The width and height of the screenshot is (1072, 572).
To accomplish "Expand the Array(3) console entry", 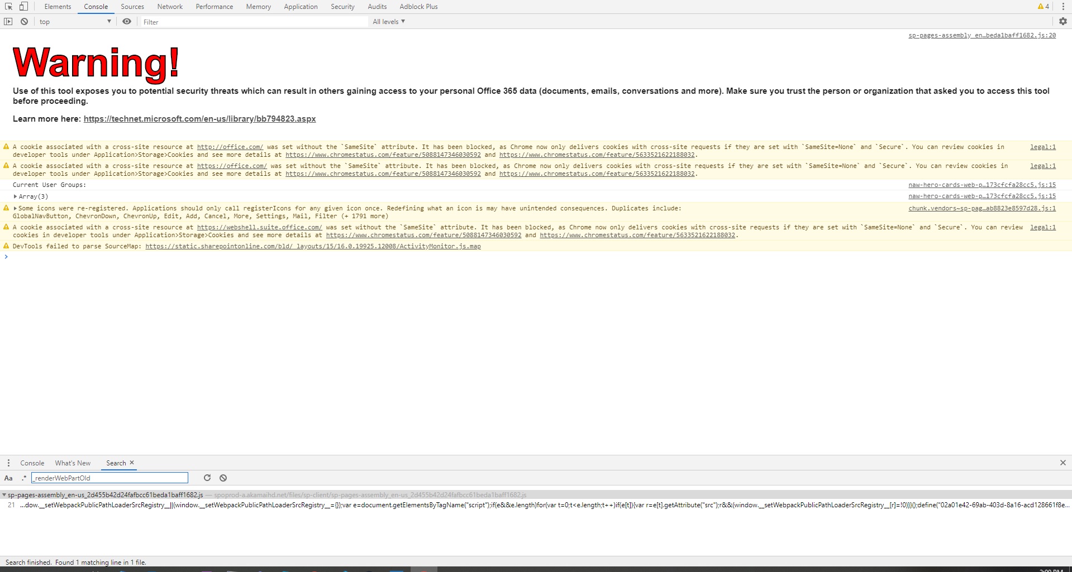I will click(15, 196).
